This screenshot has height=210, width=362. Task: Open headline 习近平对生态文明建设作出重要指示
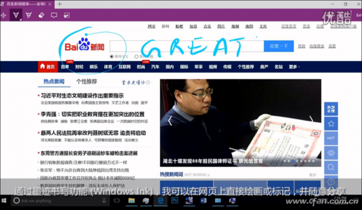tap(82, 96)
